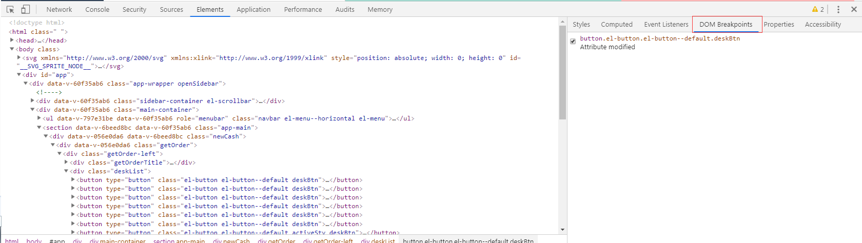Open the DevTools three-dot menu
Viewport: 862px width, 243px height.
point(838,9)
